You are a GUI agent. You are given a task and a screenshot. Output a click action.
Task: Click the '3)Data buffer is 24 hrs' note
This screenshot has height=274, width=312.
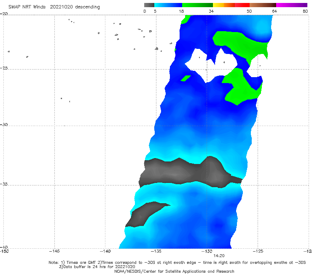(97, 267)
